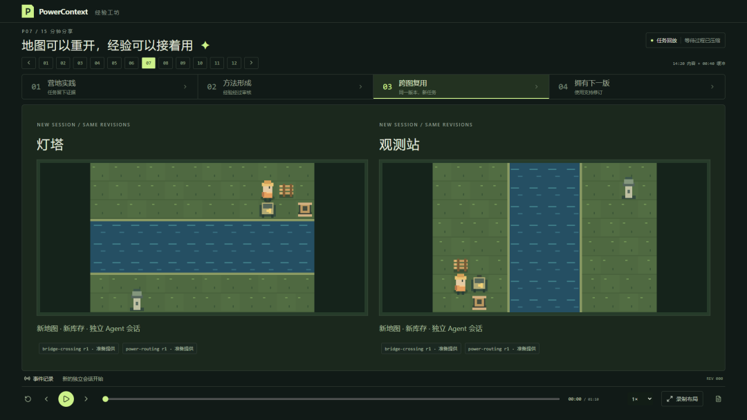Switch to the 02 方法形成 tab
This screenshot has height=420, width=747.
click(286, 86)
